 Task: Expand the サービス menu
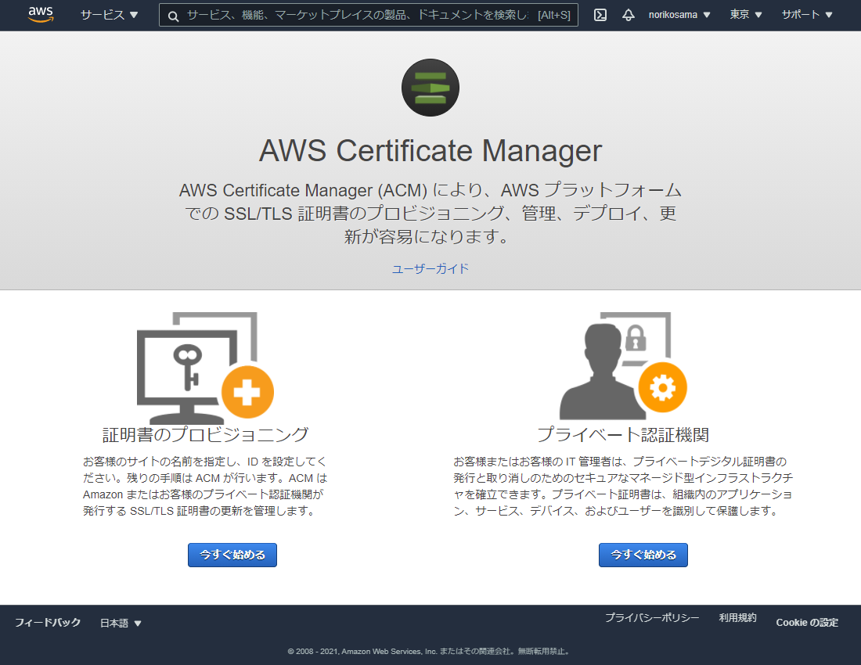pyautogui.click(x=110, y=15)
